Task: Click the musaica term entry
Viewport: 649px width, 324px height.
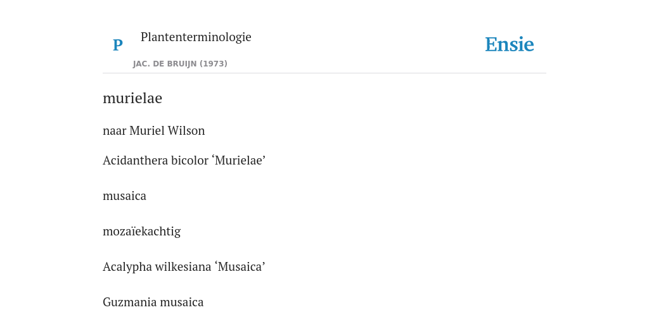Action: [124, 196]
